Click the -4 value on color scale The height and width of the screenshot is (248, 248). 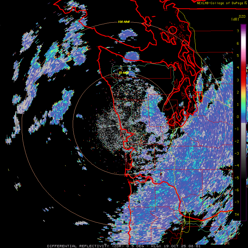click(x=237, y=166)
